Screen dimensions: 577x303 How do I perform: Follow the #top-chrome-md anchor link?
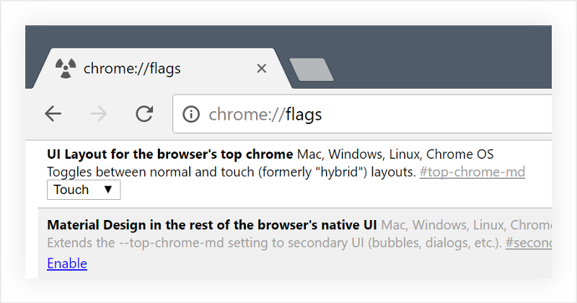(x=472, y=172)
